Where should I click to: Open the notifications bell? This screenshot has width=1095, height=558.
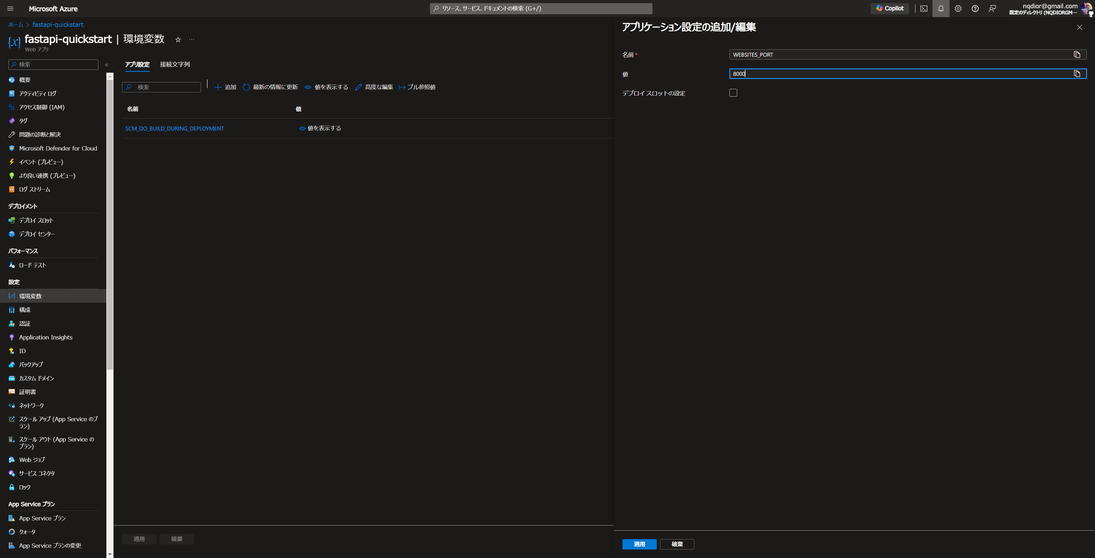click(941, 9)
